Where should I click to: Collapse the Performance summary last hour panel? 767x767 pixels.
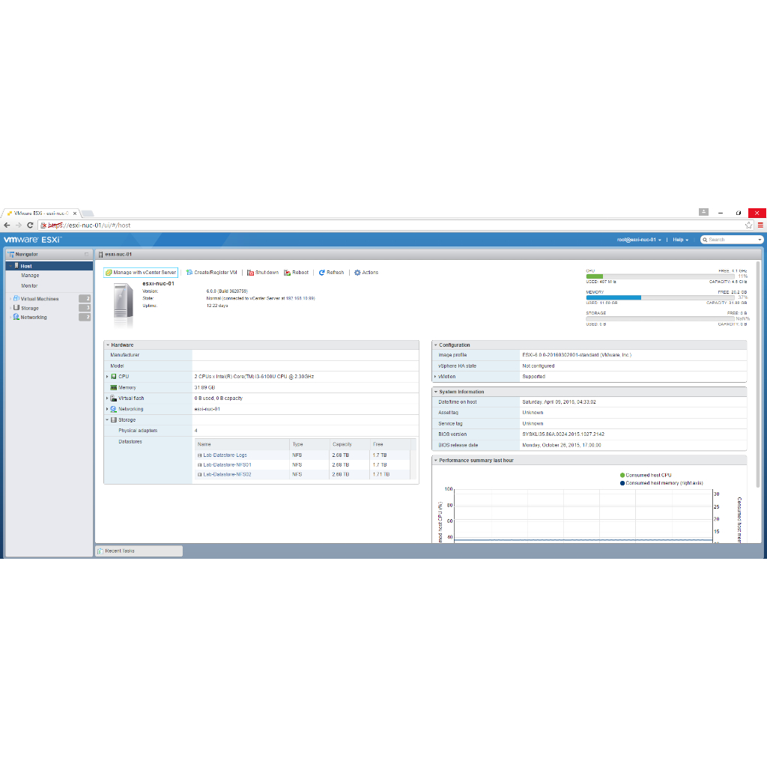coord(435,461)
